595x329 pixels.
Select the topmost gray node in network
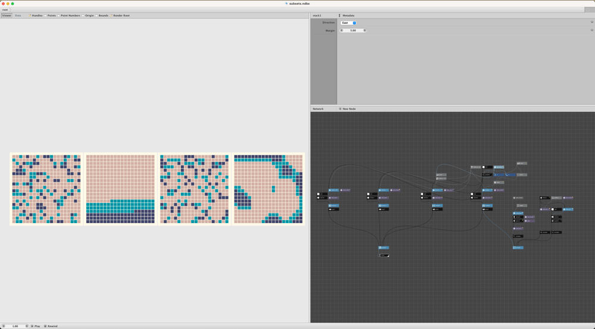pyautogui.click(x=522, y=163)
